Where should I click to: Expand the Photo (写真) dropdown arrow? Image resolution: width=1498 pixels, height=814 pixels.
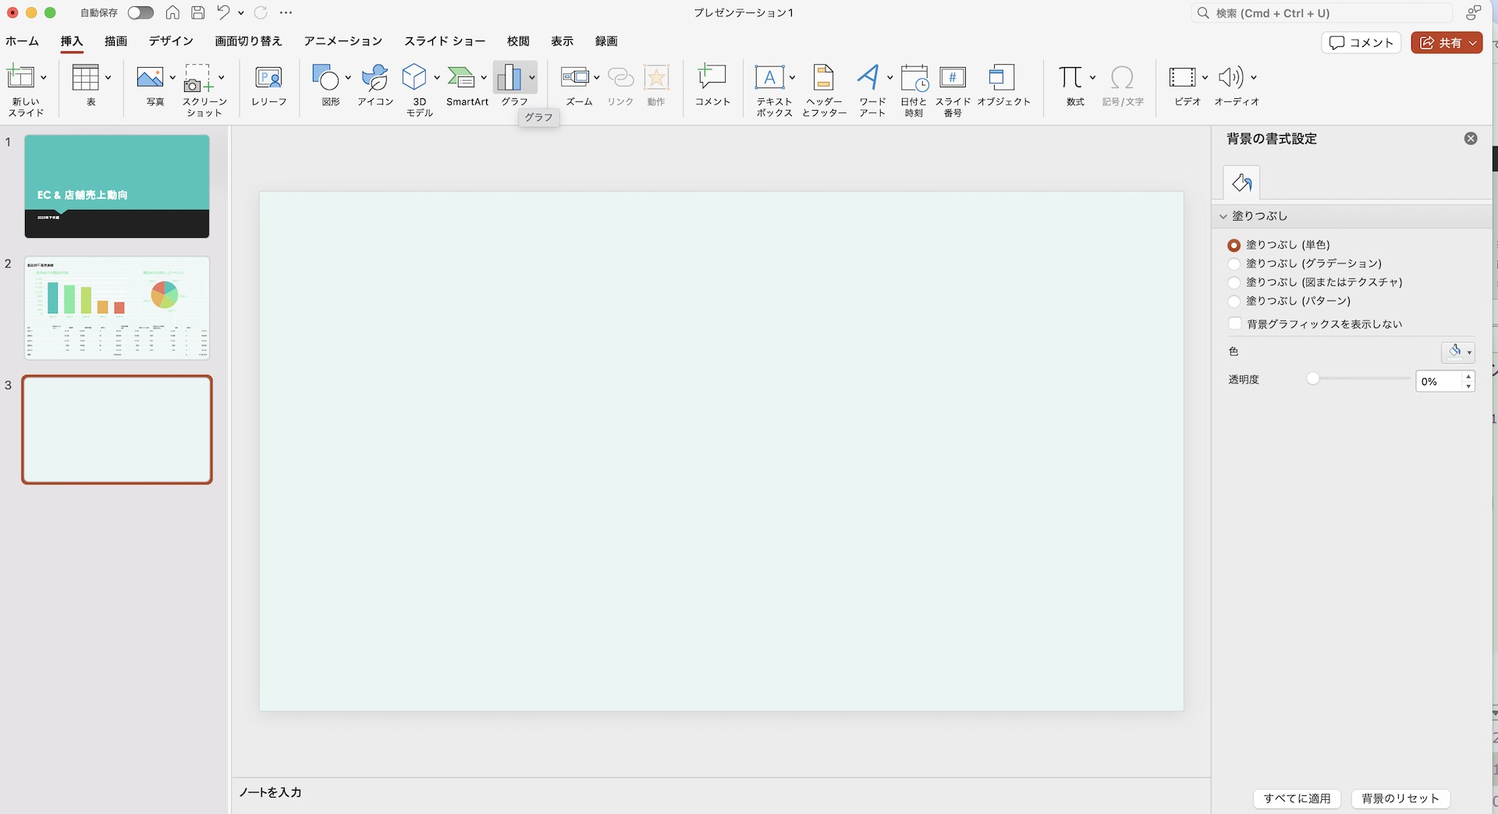(172, 77)
